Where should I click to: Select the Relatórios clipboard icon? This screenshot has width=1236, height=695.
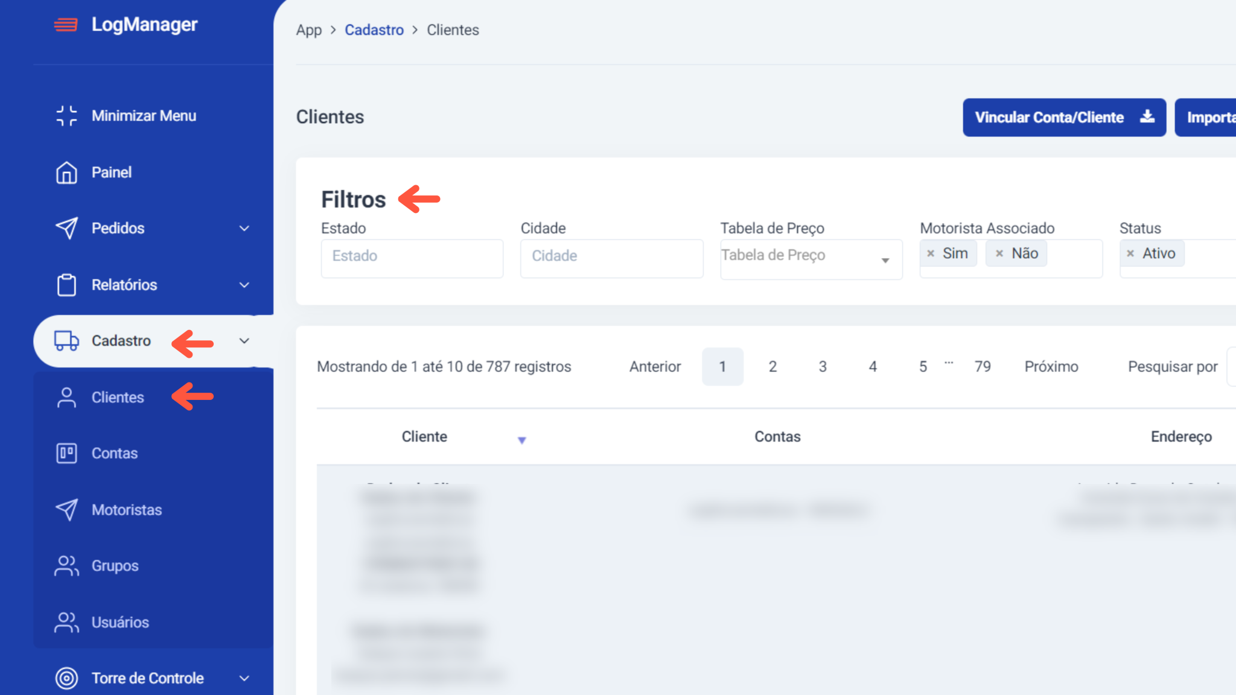(x=66, y=285)
